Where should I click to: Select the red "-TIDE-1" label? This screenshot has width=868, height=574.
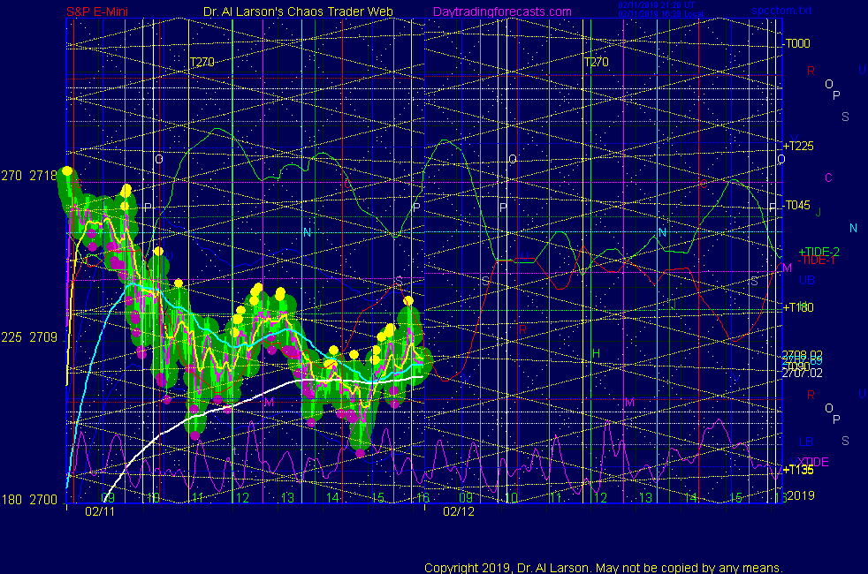(x=816, y=261)
